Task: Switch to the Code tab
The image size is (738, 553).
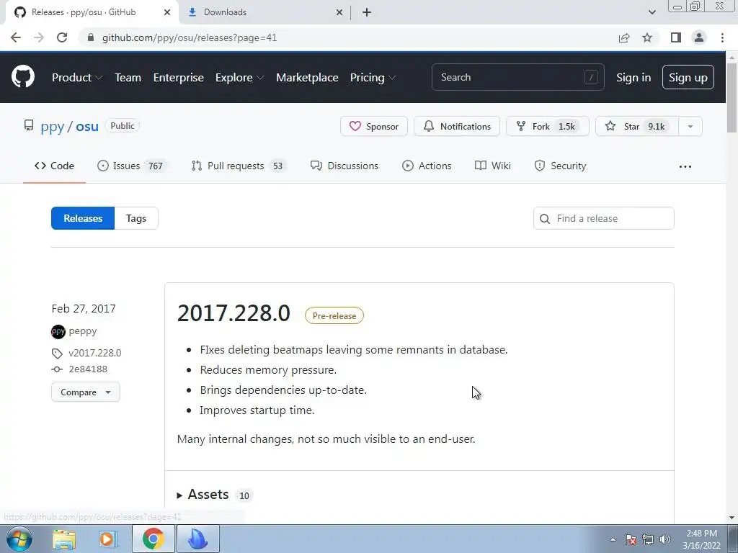Action: pyautogui.click(x=54, y=166)
